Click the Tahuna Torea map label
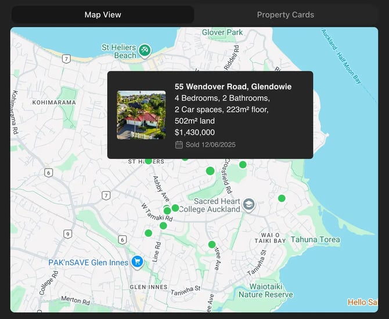This screenshot has height=319, width=389. tap(315, 240)
